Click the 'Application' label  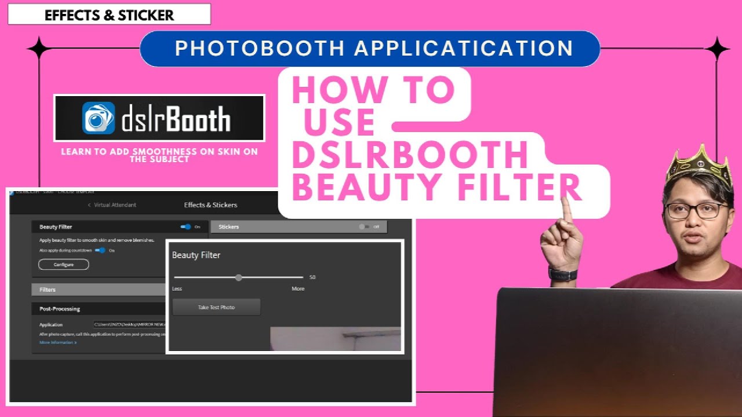pyautogui.click(x=51, y=325)
